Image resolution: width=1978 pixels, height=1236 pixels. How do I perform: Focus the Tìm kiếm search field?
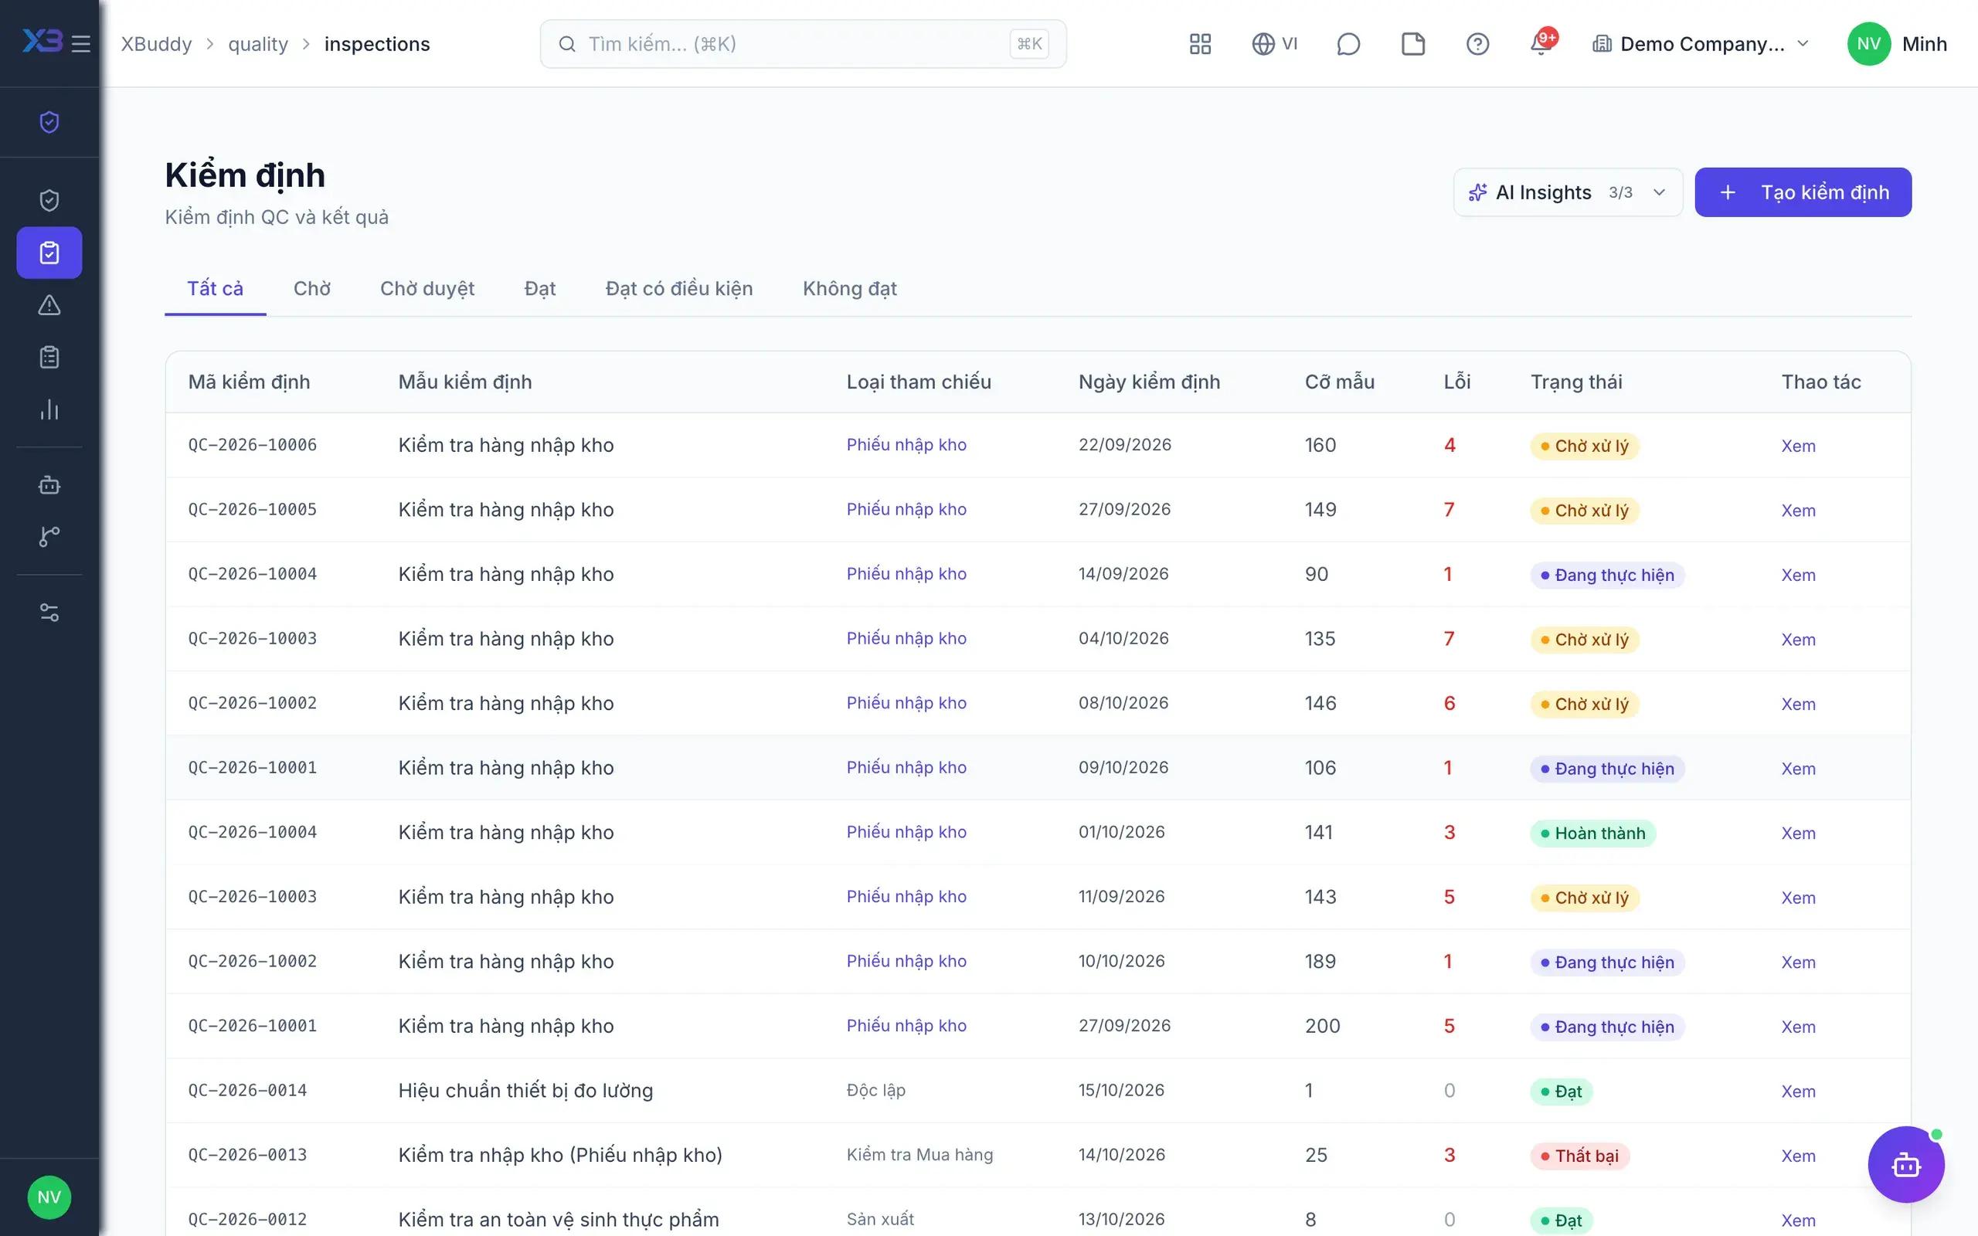803,44
